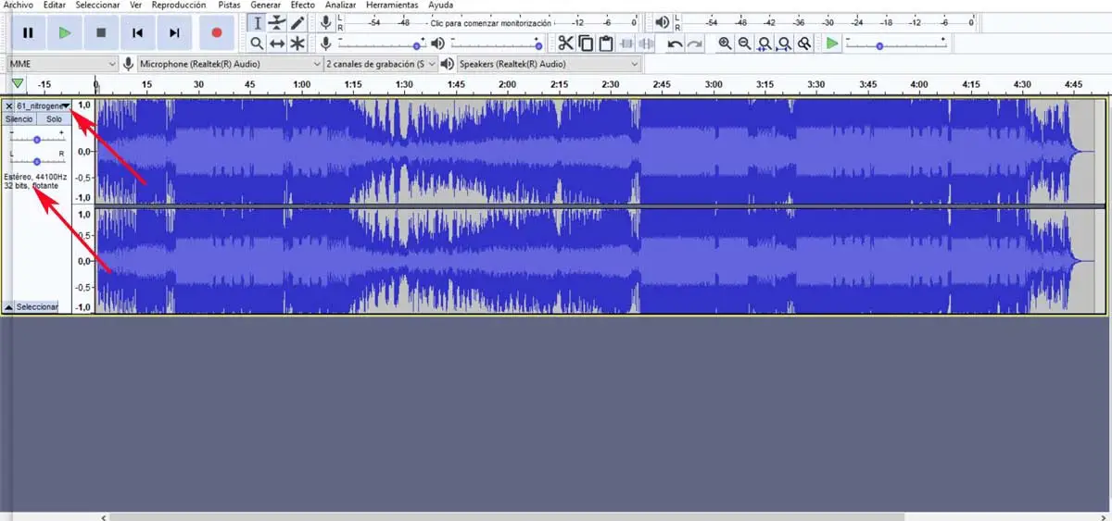Image resolution: width=1112 pixels, height=521 pixels.
Task: Click the microphone icon beside the Microphone device
Action: coord(128,64)
